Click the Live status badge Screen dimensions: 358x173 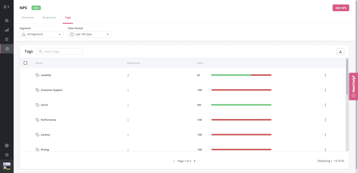click(36, 8)
